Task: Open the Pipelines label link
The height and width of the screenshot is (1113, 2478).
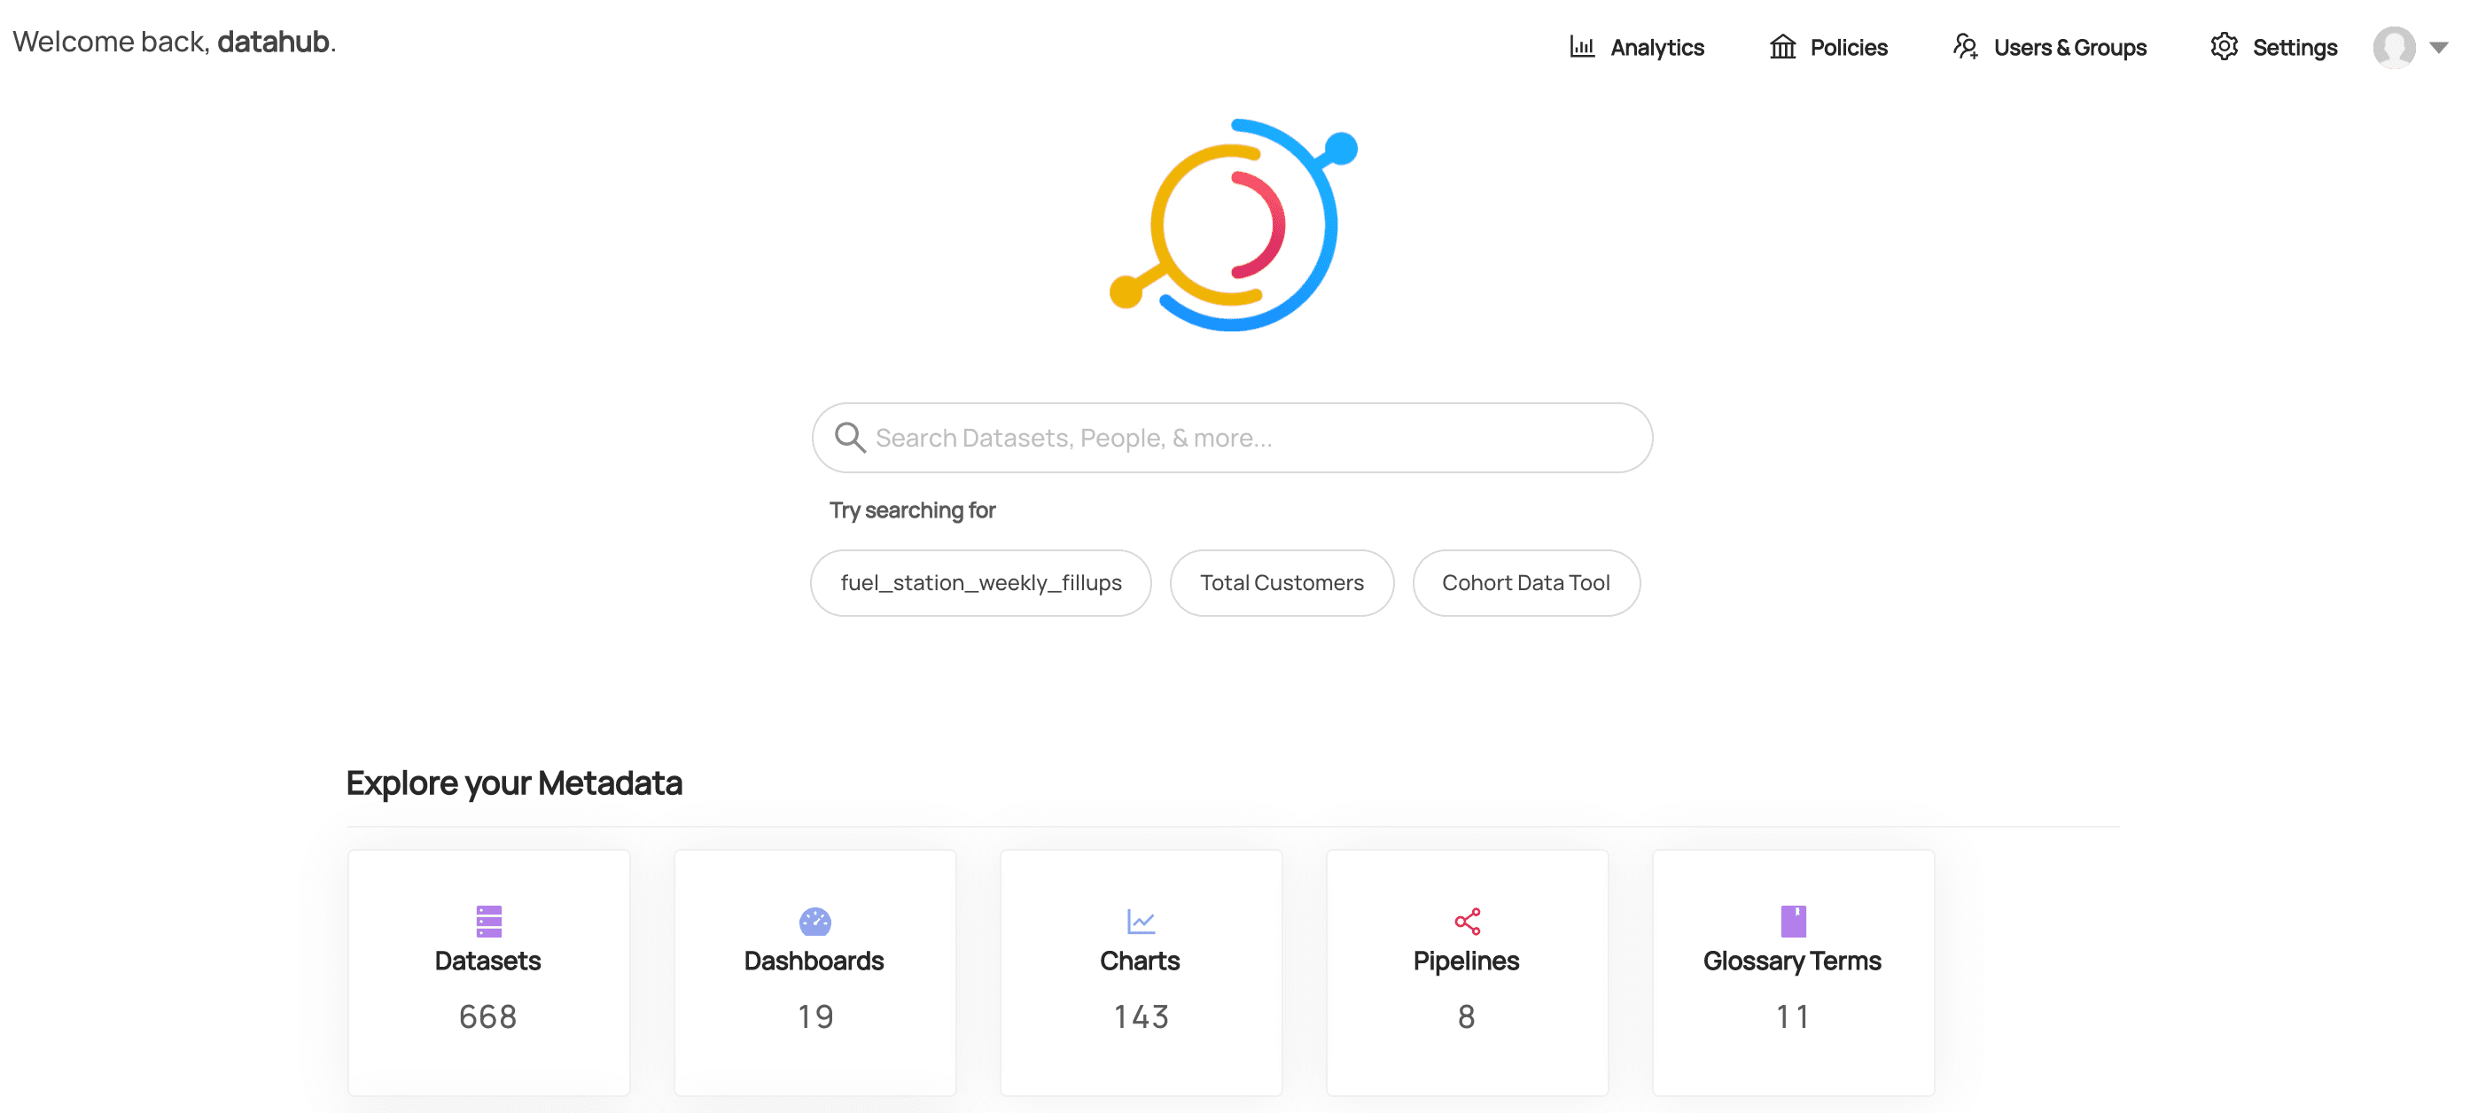Action: click(1466, 961)
